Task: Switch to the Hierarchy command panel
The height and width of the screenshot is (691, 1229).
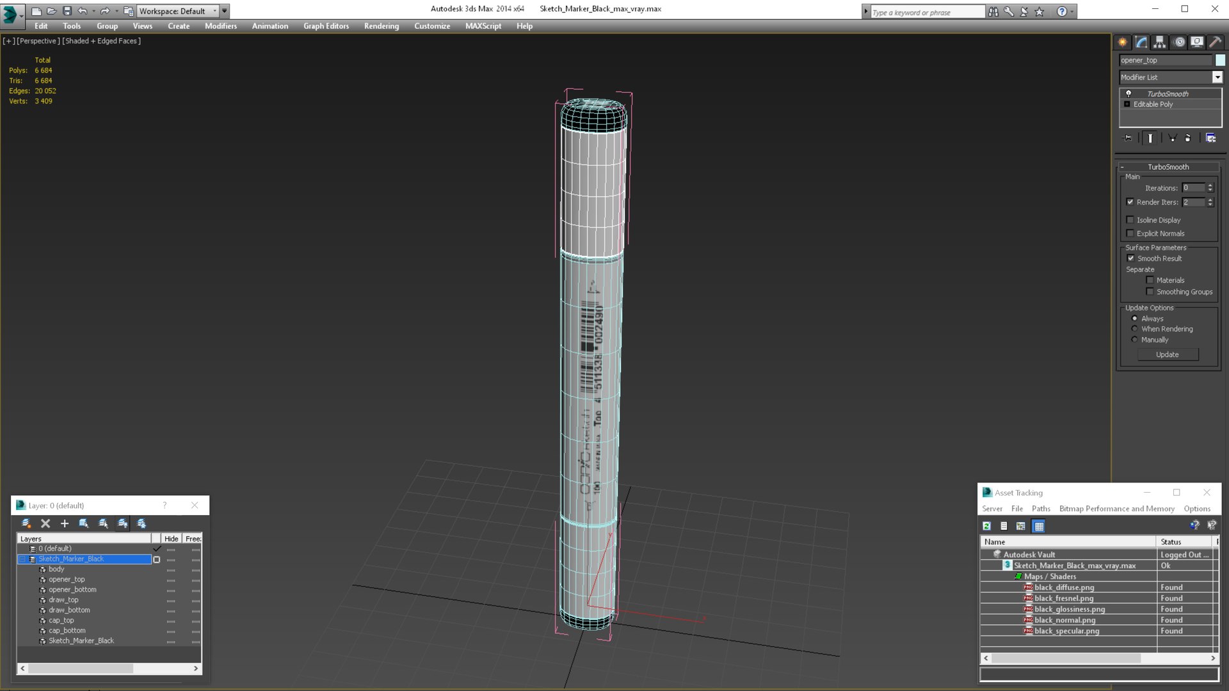Action: click(x=1160, y=42)
